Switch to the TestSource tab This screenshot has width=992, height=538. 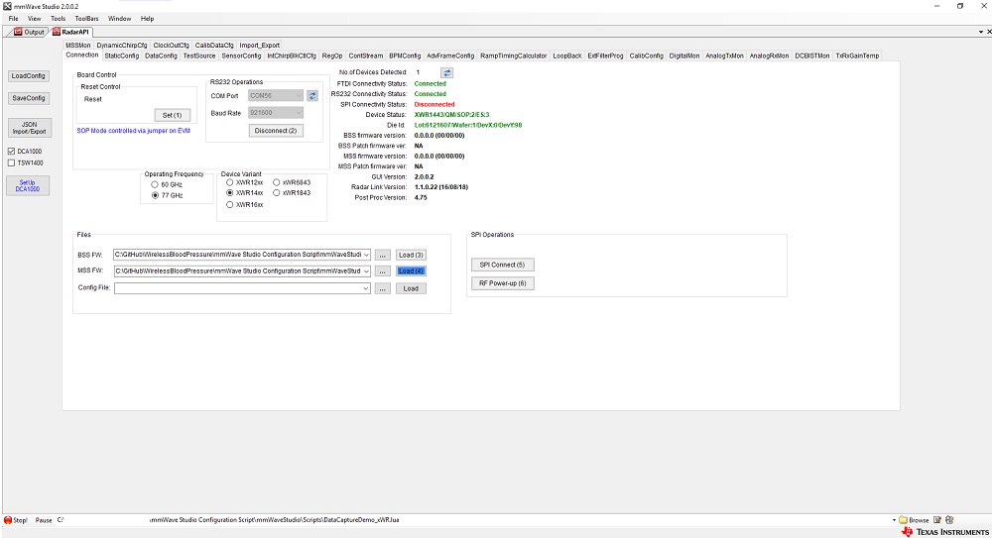(199, 55)
